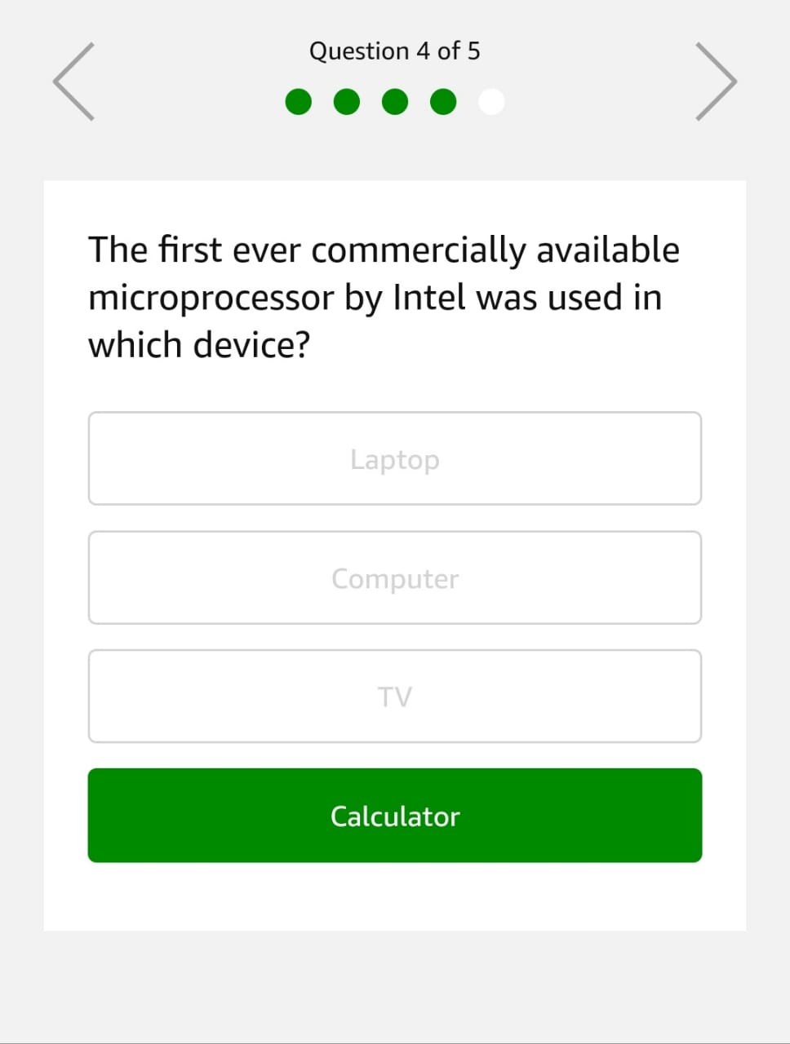The width and height of the screenshot is (790, 1044).
Task: Click the progress dot row indicator
Action: point(395,101)
